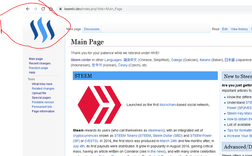Open the Galego language link
The width and height of the screenshot is (252, 156).
pos(177,60)
